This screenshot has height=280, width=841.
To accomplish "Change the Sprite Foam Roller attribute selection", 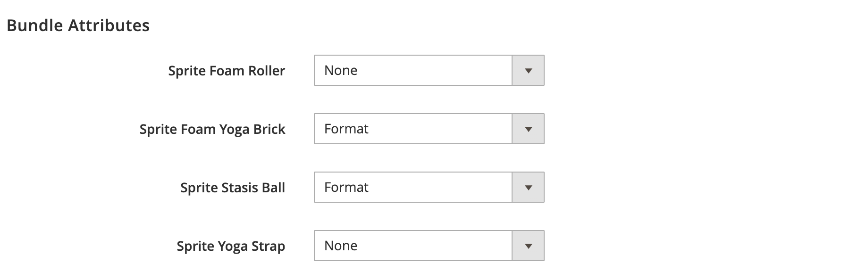I will tap(429, 71).
